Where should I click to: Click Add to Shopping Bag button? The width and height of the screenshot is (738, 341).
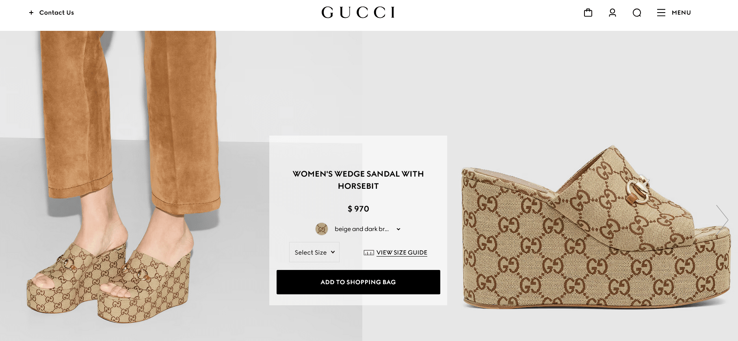click(x=358, y=282)
